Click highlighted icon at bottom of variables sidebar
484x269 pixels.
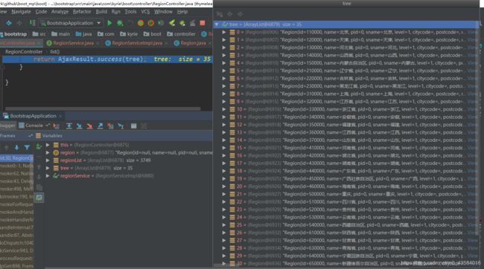pyautogui.click(x=39, y=198)
